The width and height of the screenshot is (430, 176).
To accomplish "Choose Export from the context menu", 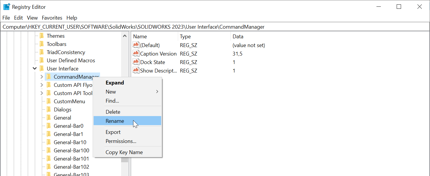I will [127, 132].
